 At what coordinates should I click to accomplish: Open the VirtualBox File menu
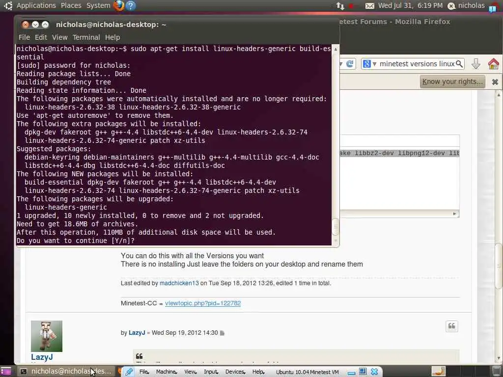(144, 372)
